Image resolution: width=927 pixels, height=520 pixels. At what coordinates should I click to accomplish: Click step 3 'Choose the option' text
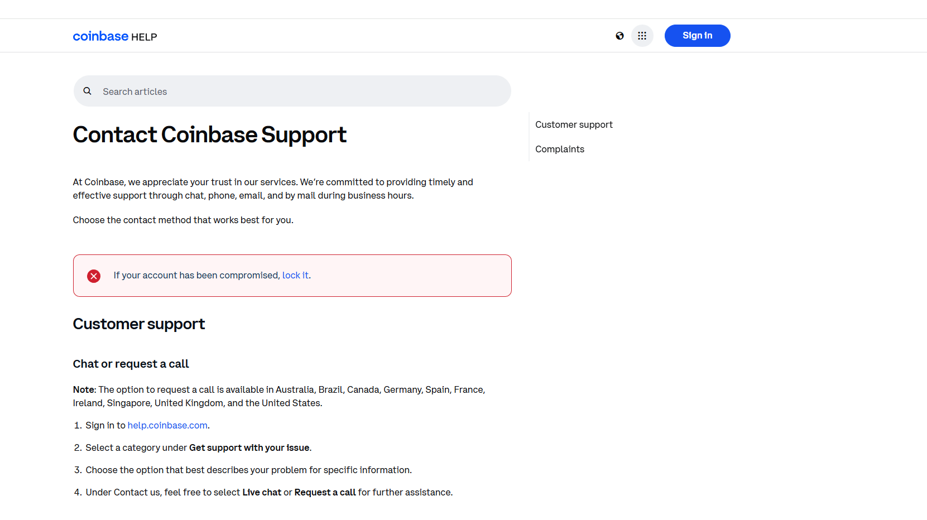tap(249, 470)
